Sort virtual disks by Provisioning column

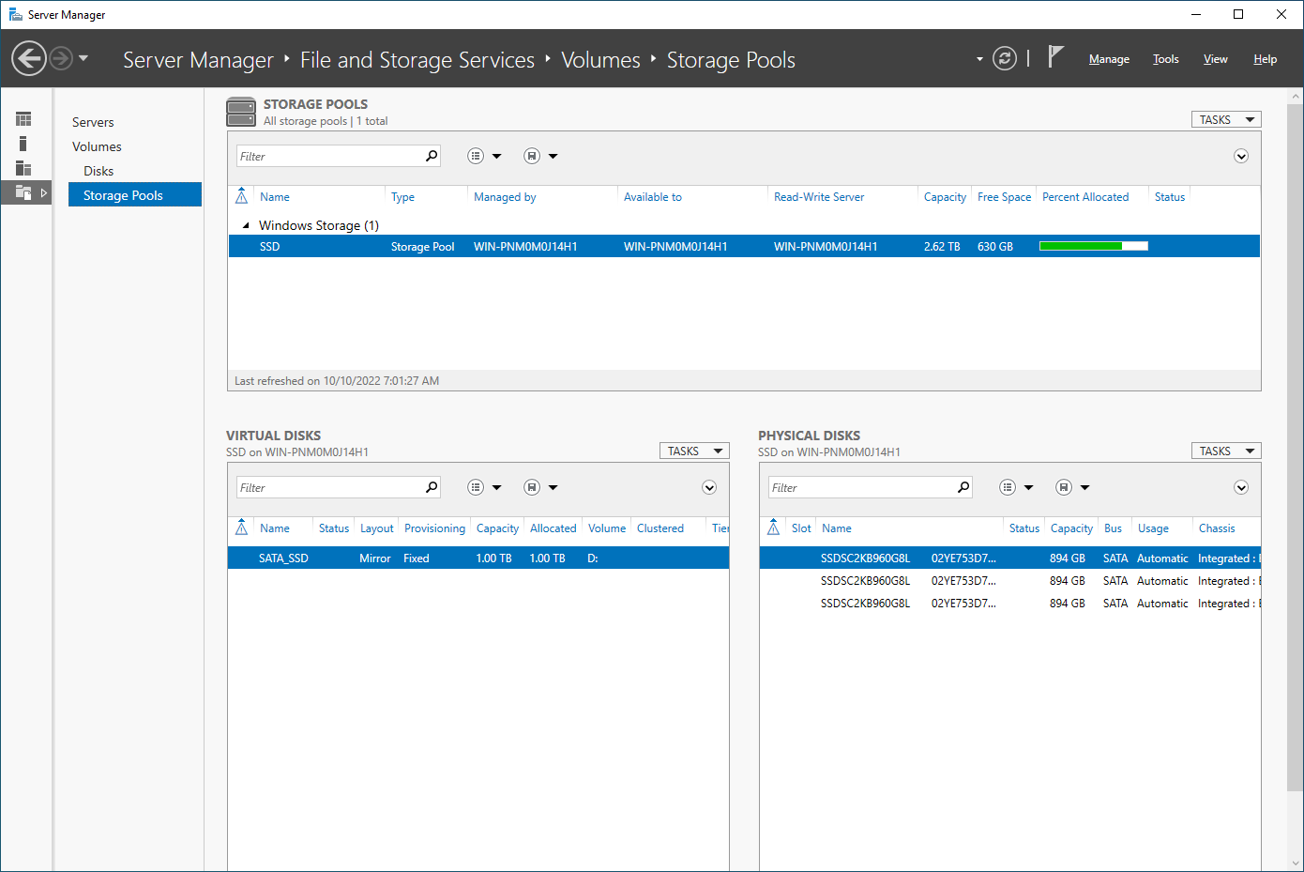tap(434, 528)
